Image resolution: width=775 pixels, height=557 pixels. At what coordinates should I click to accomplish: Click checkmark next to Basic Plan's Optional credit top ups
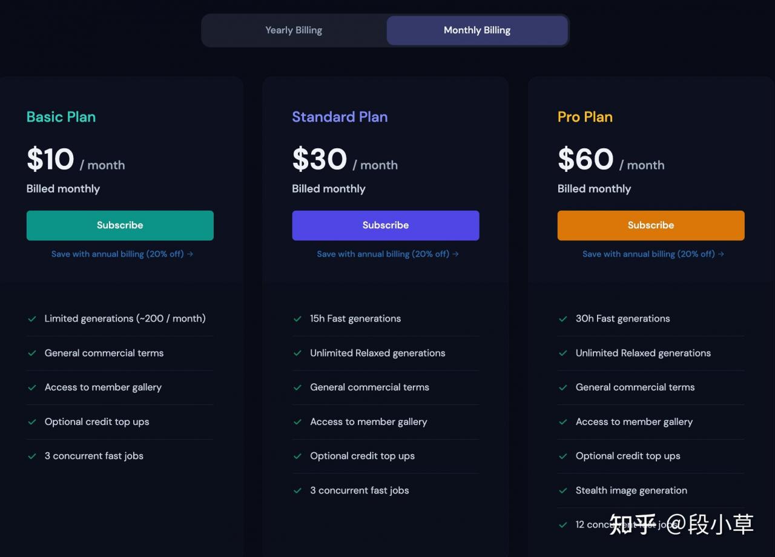tap(32, 422)
